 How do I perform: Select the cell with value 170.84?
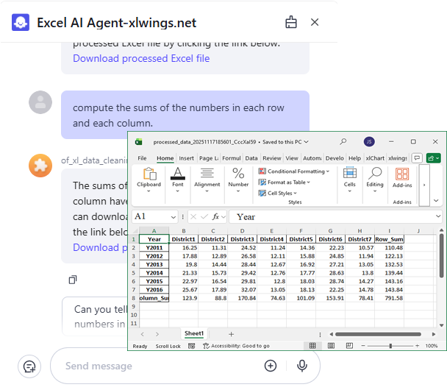point(242,298)
